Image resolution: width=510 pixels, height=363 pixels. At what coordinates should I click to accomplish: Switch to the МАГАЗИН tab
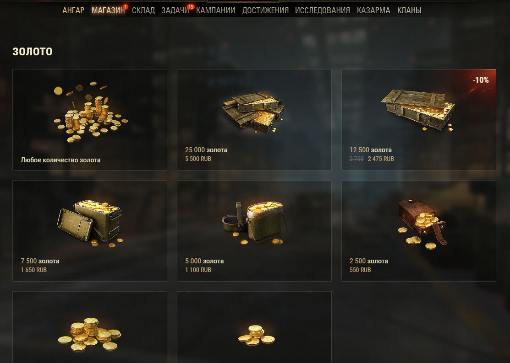click(108, 11)
